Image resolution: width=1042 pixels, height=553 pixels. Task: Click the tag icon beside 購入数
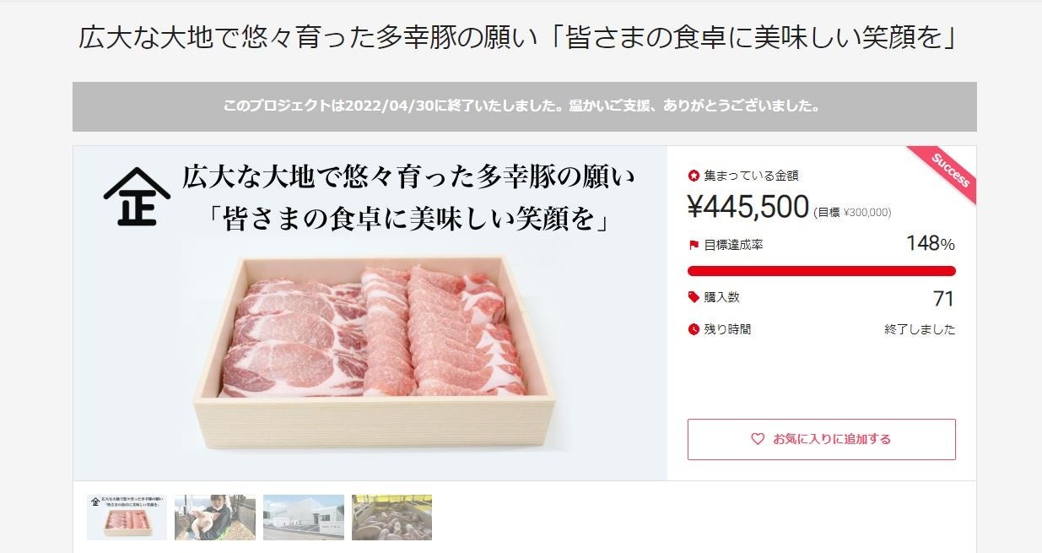[x=694, y=297]
